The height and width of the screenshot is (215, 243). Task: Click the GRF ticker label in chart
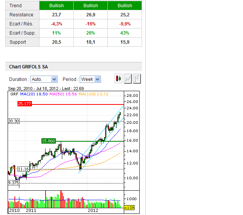tap(14, 94)
